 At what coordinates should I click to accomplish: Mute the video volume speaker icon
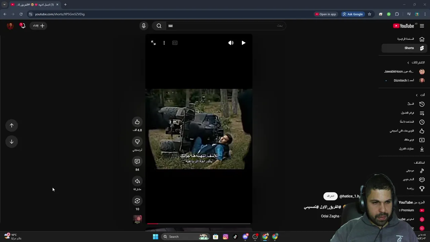(x=231, y=43)
